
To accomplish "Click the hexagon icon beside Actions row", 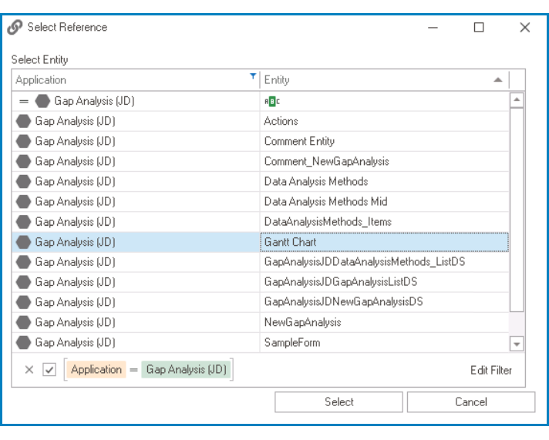I will 24,121.
